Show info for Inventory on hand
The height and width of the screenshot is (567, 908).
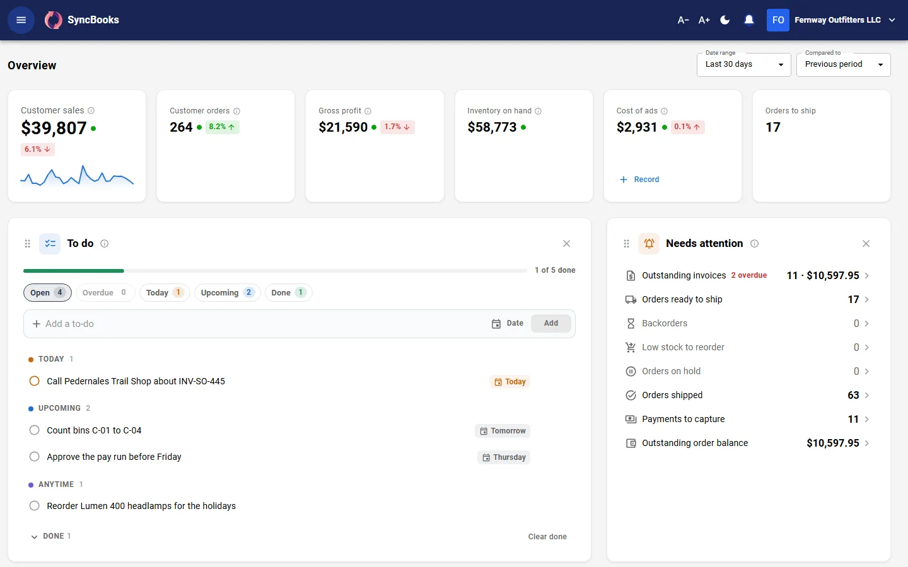pos(538,111)
